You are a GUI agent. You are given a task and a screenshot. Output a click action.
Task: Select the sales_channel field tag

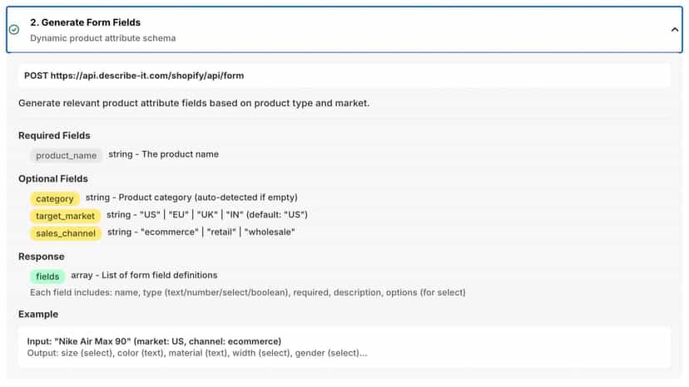(66, 233)
